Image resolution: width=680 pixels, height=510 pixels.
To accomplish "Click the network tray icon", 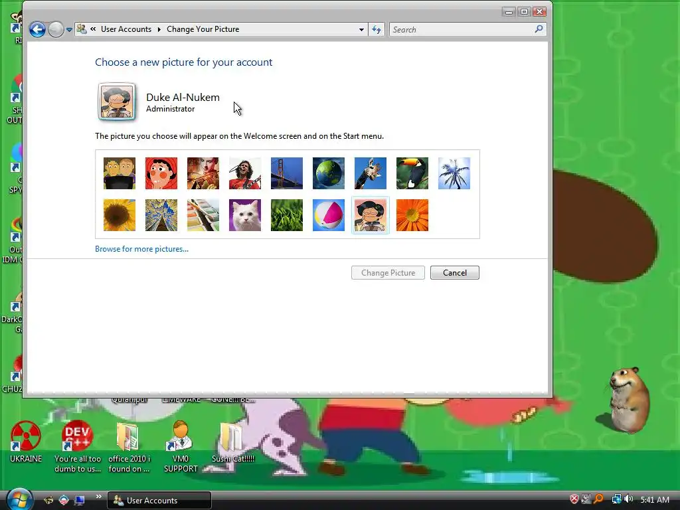I will tap(616, 499).
